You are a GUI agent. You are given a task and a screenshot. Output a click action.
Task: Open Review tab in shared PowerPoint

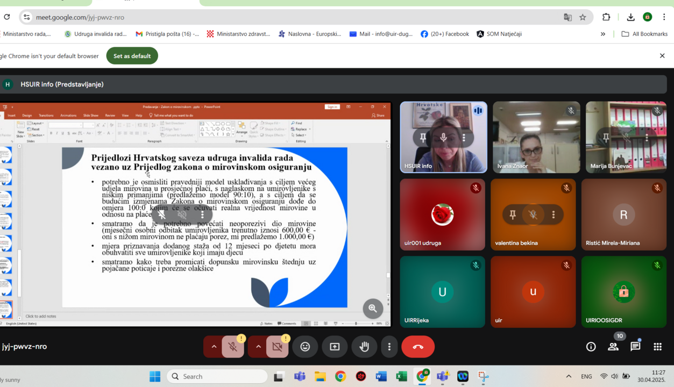(x=110, y=116)
